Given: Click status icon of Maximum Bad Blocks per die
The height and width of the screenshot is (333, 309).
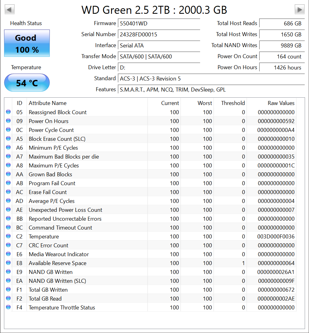Looking at the screenshot, I should click(x=8, y=156).
